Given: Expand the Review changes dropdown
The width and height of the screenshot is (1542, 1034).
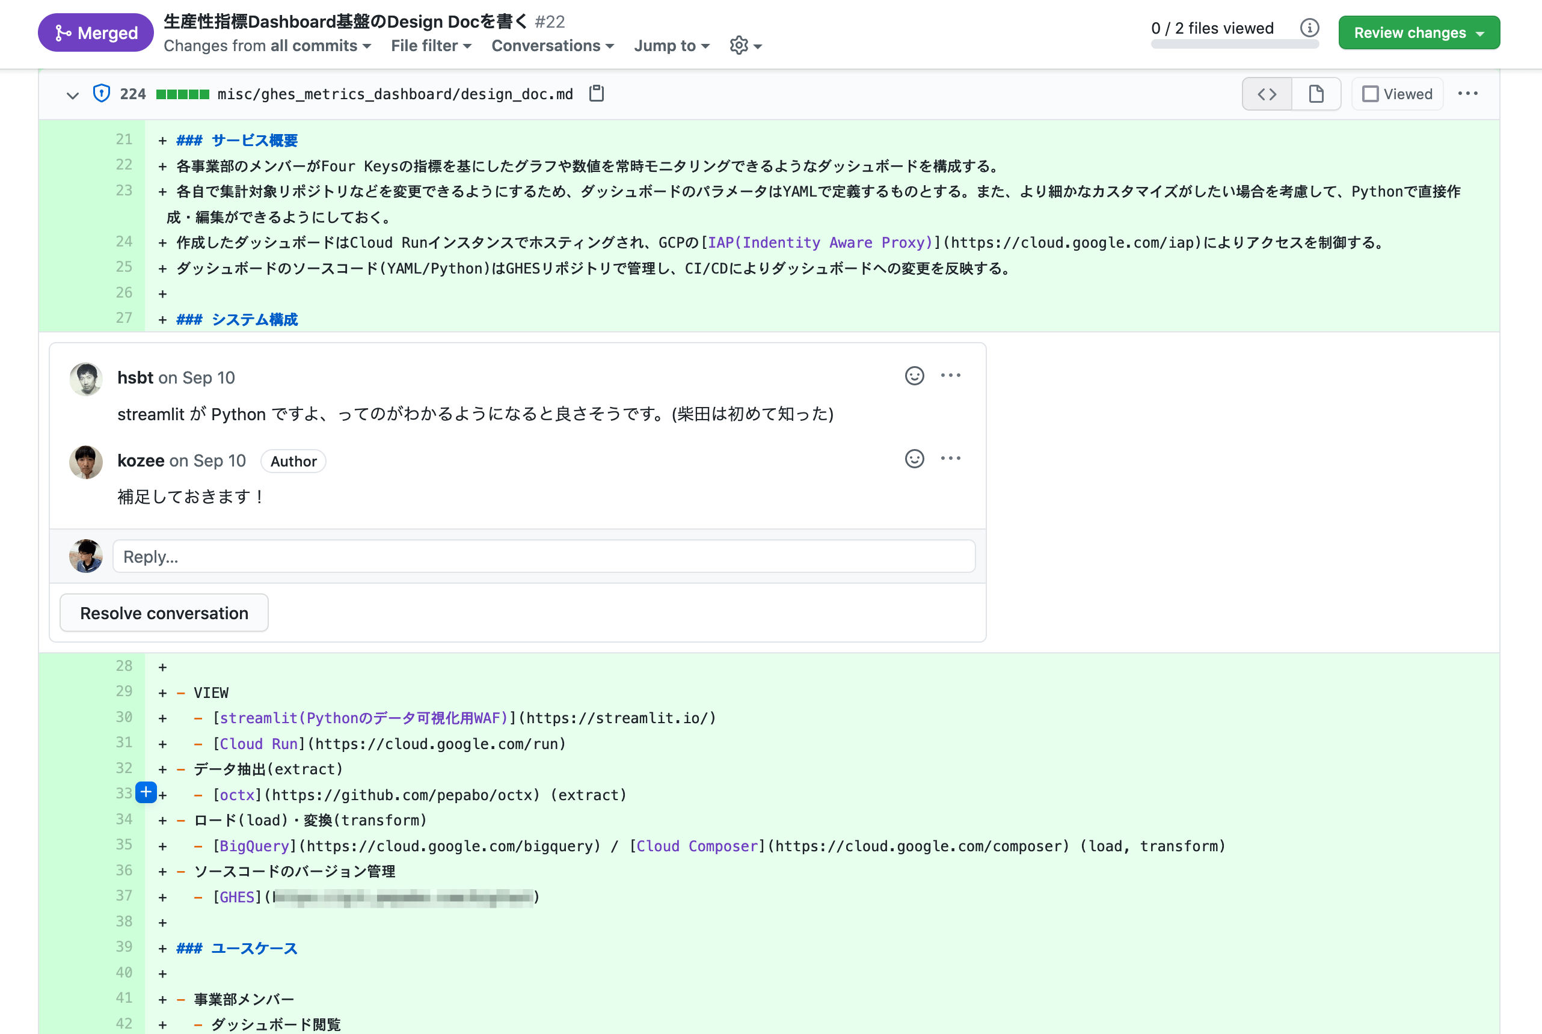Looking at the screenshot, I should 1419,32.
